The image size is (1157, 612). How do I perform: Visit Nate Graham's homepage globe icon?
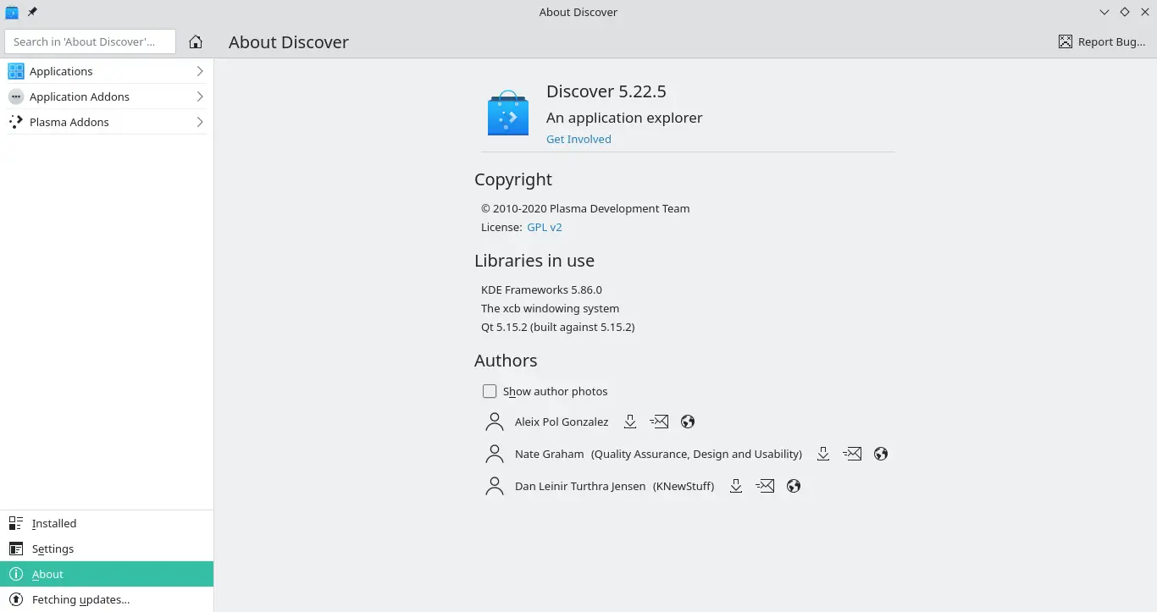click(x=881, y=454)
